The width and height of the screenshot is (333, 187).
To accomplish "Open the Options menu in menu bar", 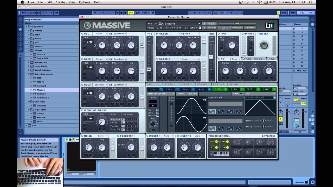I will [85, 2].
